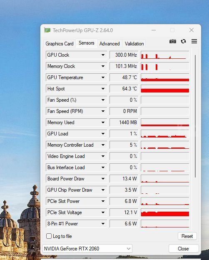This screenshot has height=260, width=209.
Task: Open the Board Power Draw dropdown
Action: tap(103, 179)
